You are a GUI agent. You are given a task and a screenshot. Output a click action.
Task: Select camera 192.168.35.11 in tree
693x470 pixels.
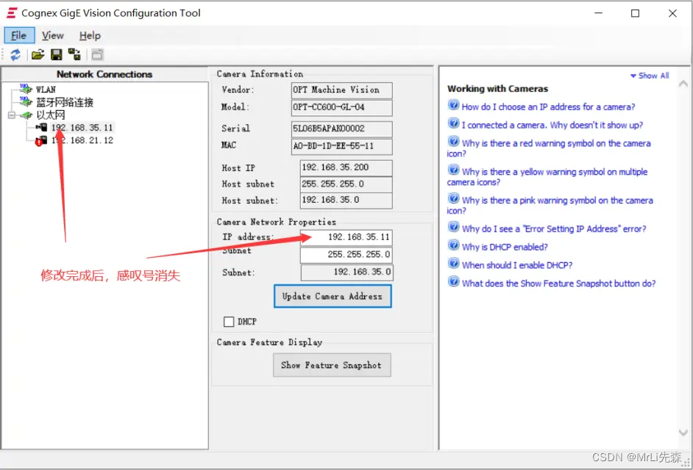click(82, 128)
